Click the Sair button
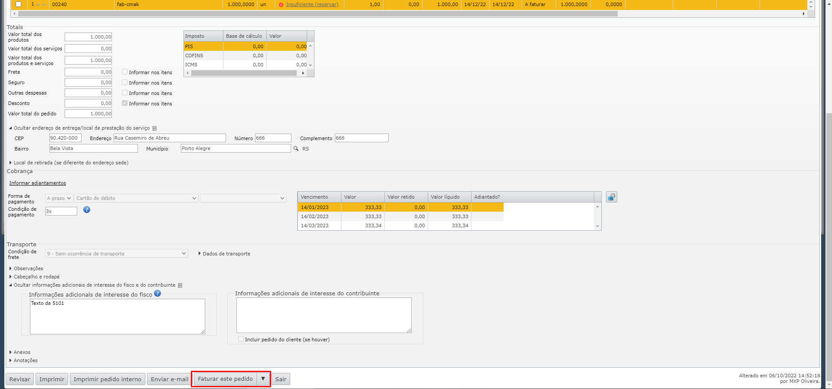Viewport: 832px width, 389px height. (281, 379)
